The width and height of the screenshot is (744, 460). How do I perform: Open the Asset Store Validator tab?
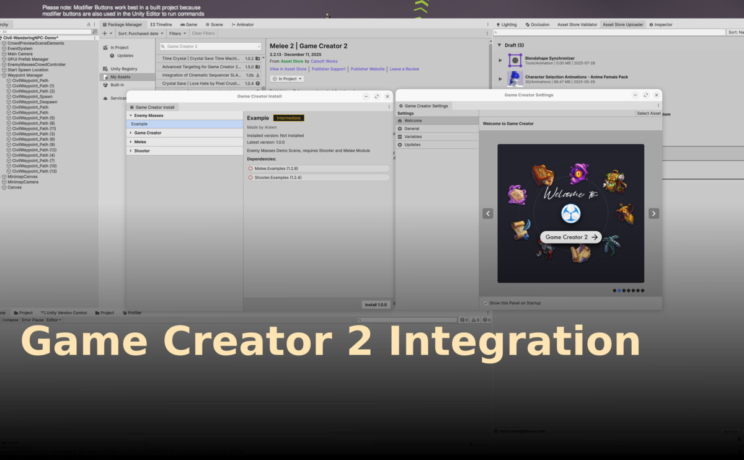[577, 24]
